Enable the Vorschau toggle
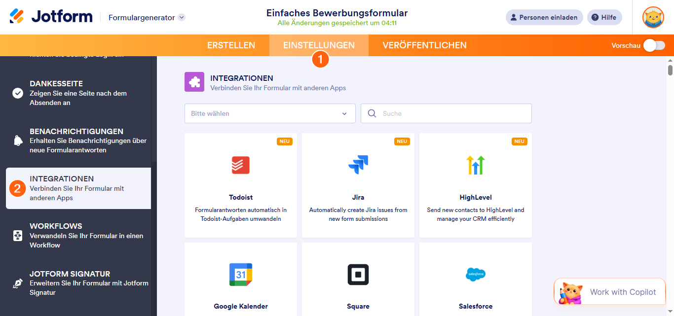Screen dimensions: 674x316 654,45
